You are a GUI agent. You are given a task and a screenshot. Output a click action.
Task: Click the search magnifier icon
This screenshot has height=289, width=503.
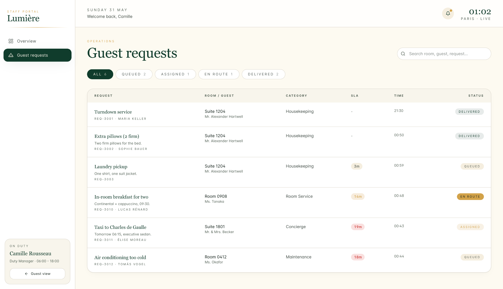point(403,54)
